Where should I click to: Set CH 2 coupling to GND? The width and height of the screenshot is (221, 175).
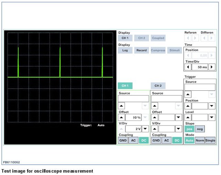tap(156, 141)
